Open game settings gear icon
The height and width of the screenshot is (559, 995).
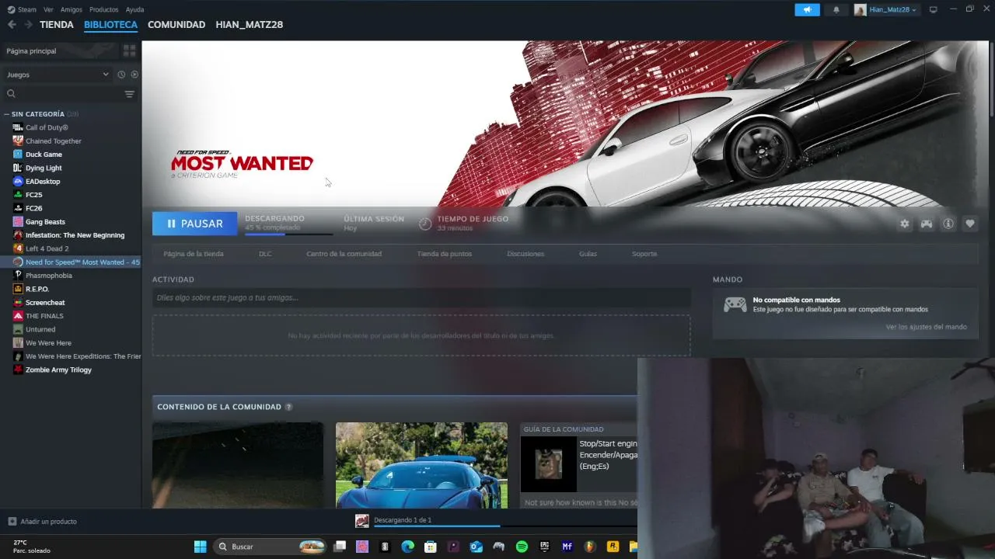coord(905,224)
